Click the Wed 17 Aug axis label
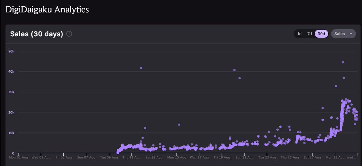 click(x=199, y=157)
